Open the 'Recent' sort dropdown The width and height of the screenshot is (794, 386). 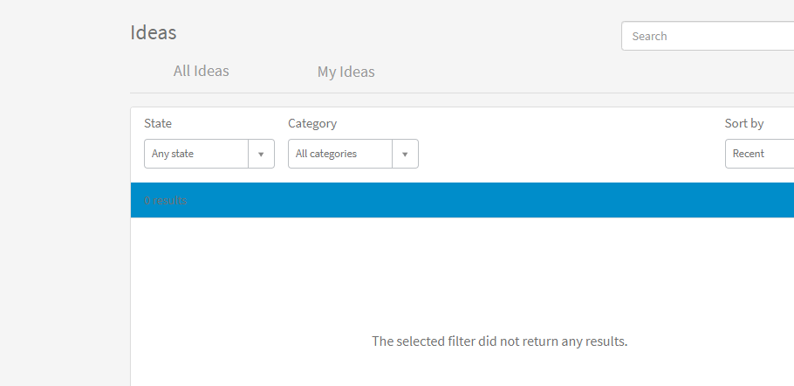click(x=759, y=154)
